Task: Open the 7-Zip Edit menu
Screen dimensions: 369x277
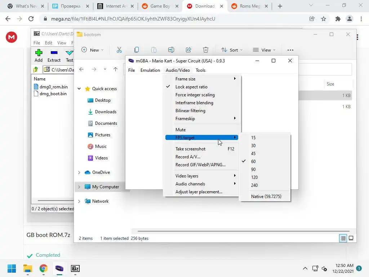Action: pyautogui.click(x=49, y=43)
